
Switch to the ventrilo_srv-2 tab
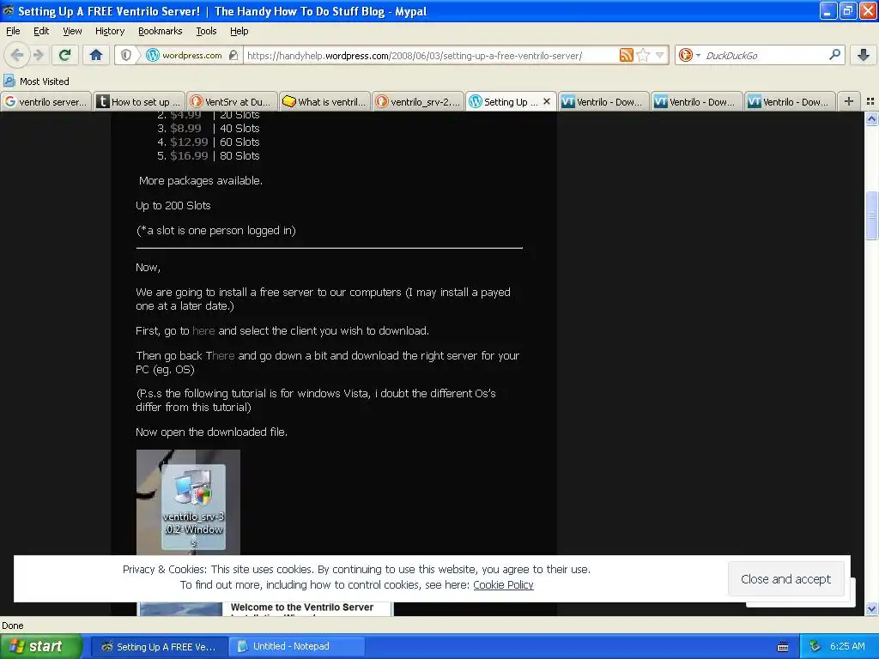(x=418, y=101)
